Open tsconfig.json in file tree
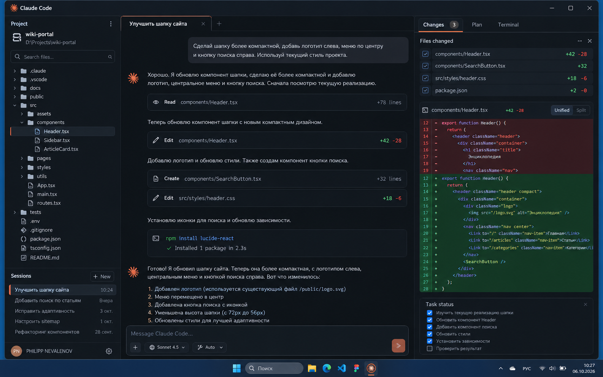 45,248
